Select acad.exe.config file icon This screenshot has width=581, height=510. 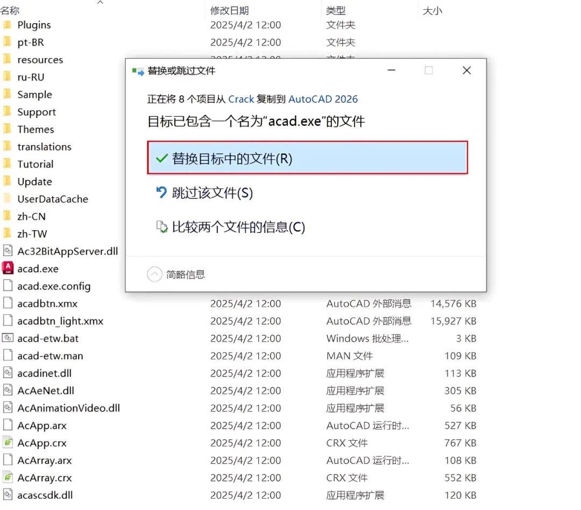[x=8, y=285]
